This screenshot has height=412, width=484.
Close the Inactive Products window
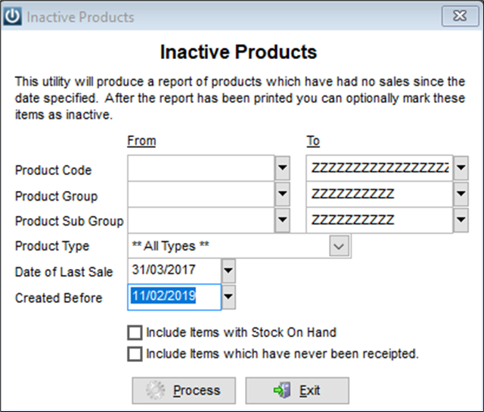click(x=460, y=16)
